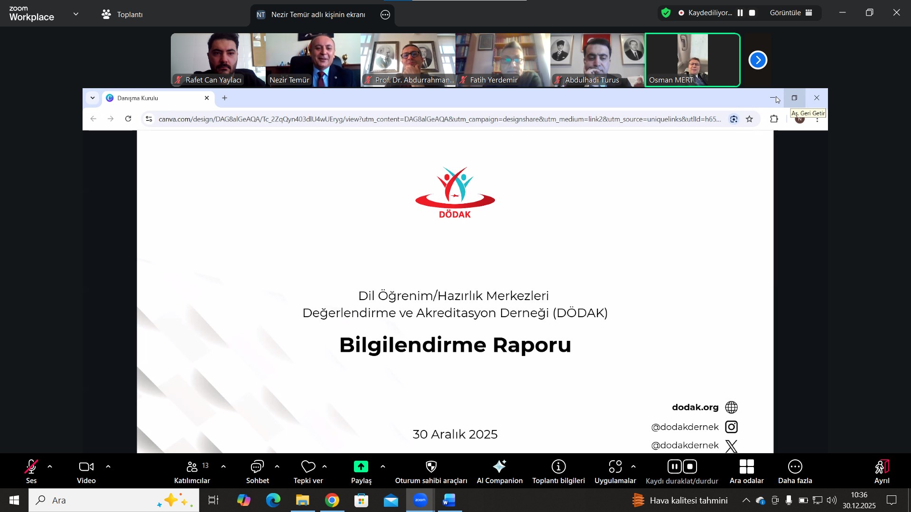911x512 pixels.
Task: Open Microsoft Edge from the taskbar
Action: pos(273,500)
